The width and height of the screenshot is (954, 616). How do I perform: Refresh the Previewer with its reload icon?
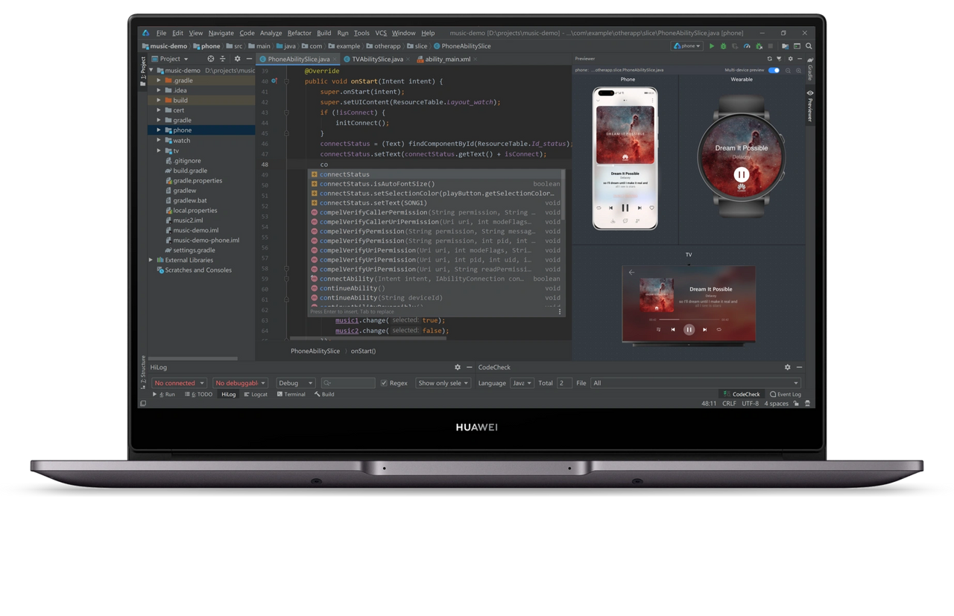769,59
